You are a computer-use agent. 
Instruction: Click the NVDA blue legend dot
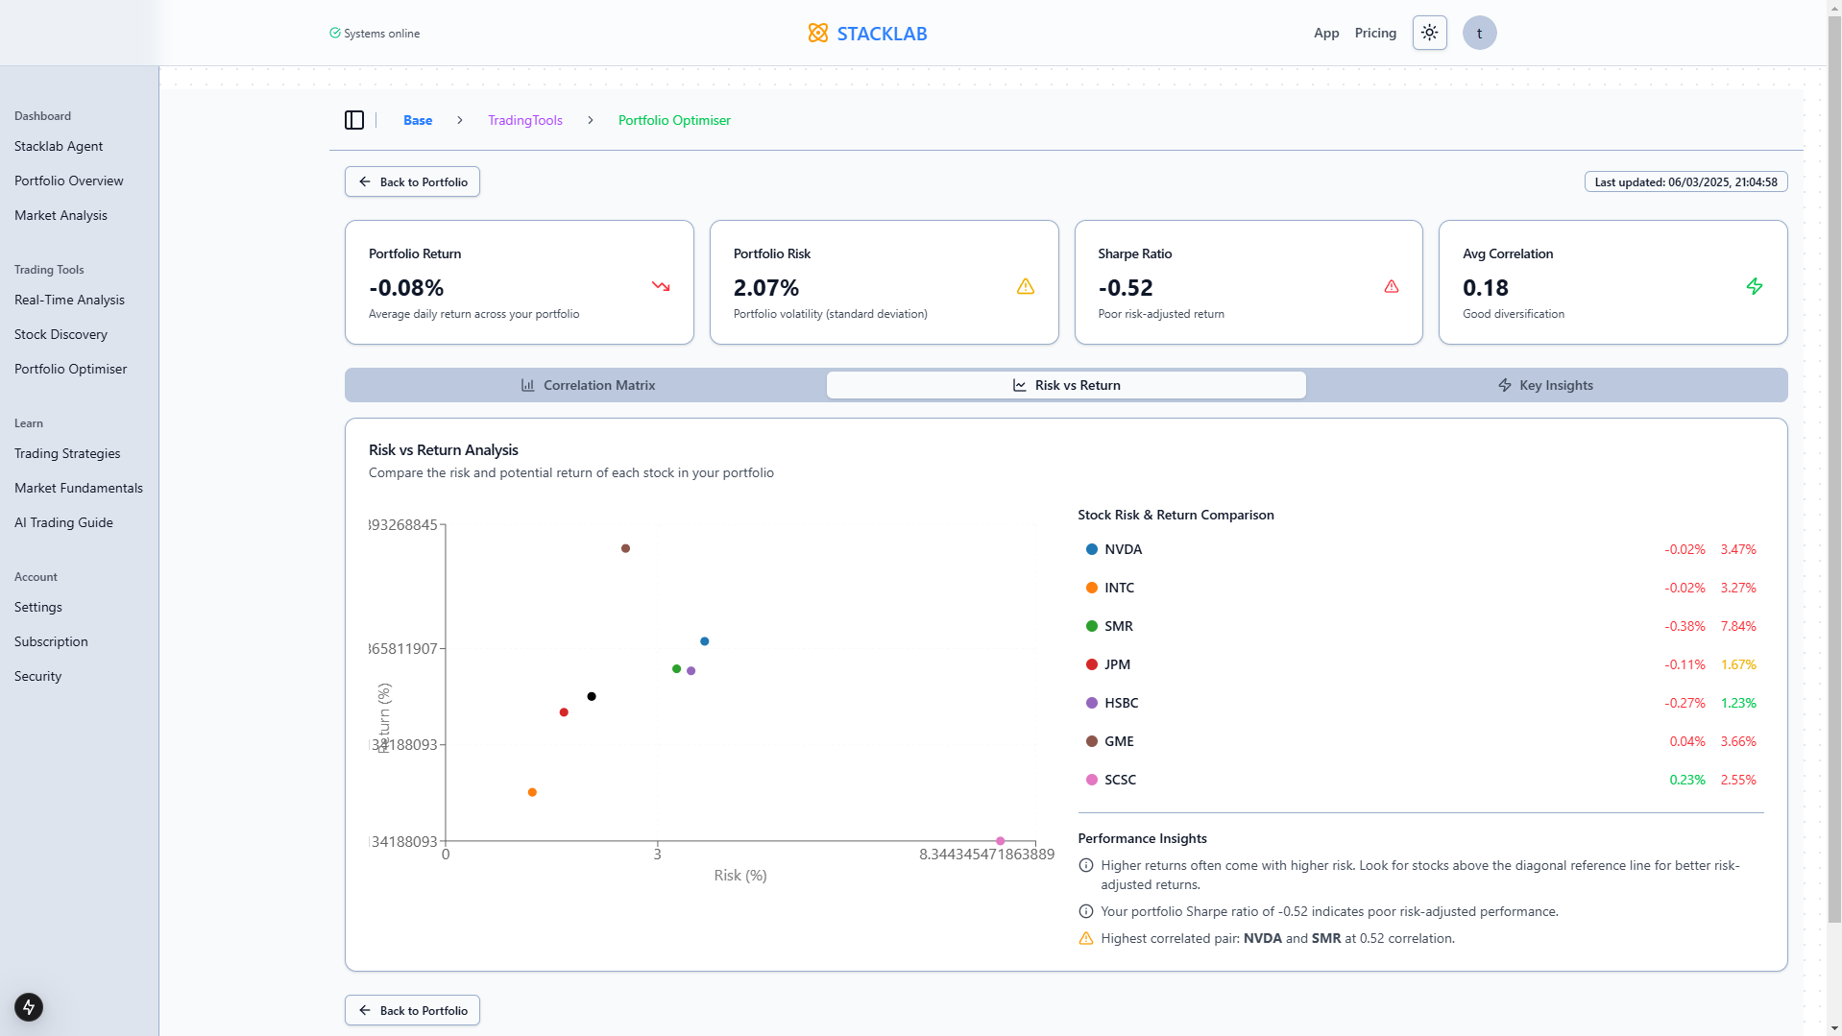1091,549
